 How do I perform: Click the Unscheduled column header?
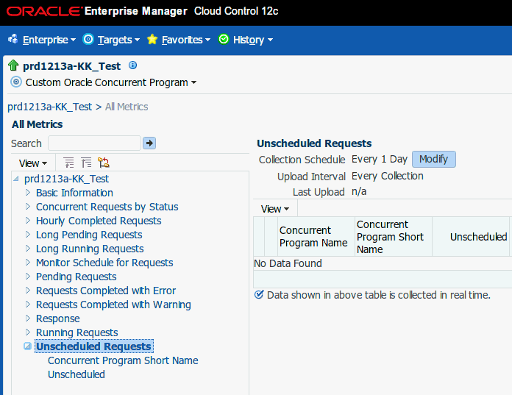(x=471, y=237)
